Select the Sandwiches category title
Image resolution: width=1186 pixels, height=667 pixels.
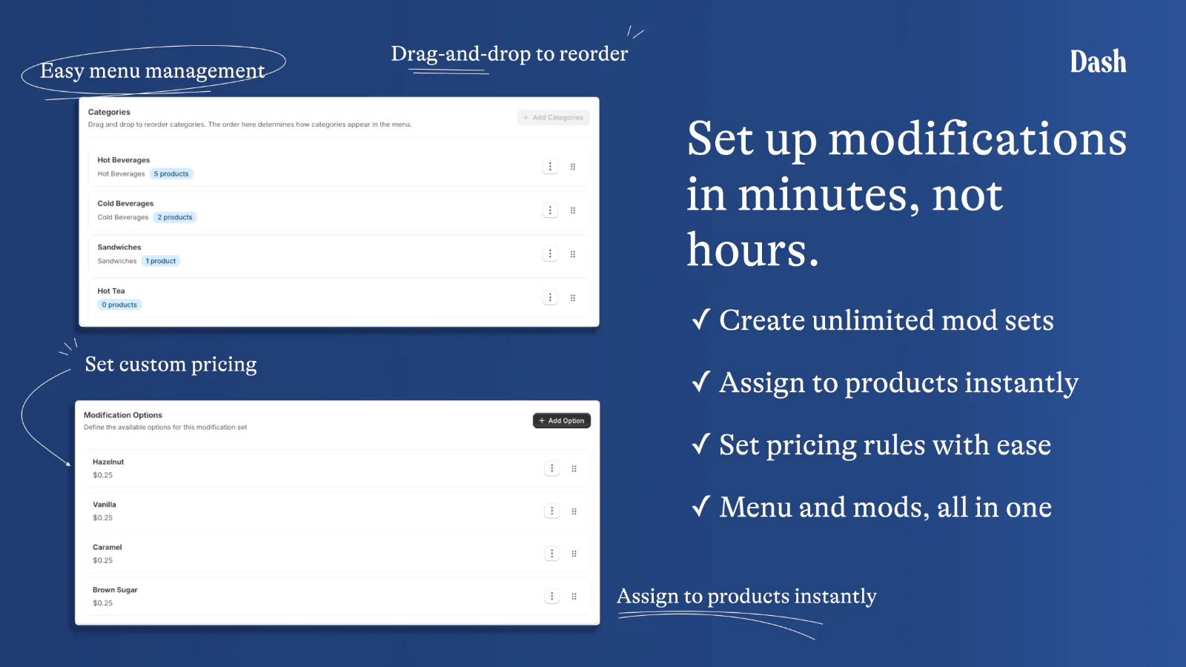coord(119,248)
